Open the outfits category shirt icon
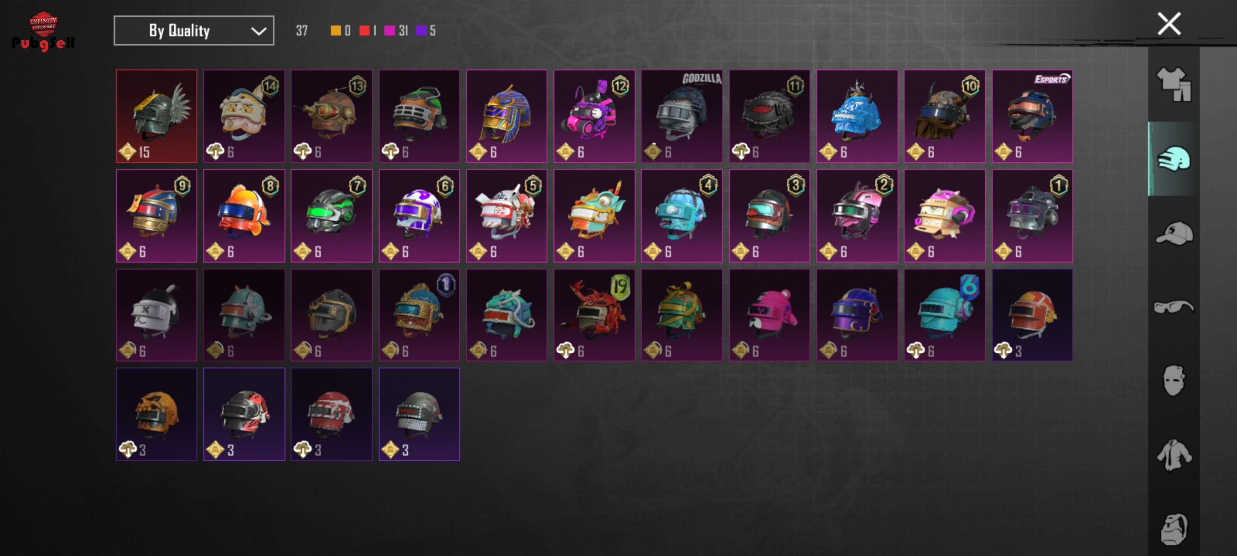The image size is (1237, 556). 1173,84
